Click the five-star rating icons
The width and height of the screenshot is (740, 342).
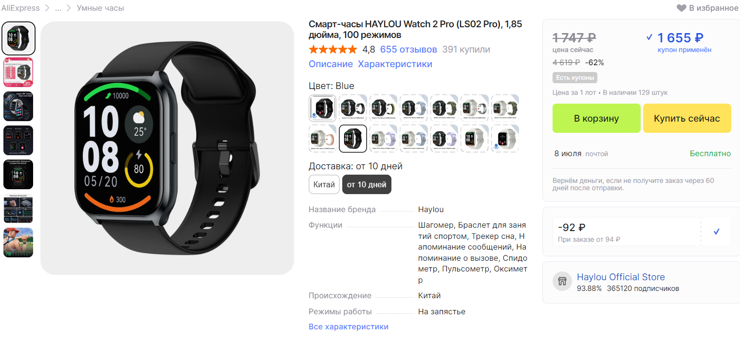point(333,50)
